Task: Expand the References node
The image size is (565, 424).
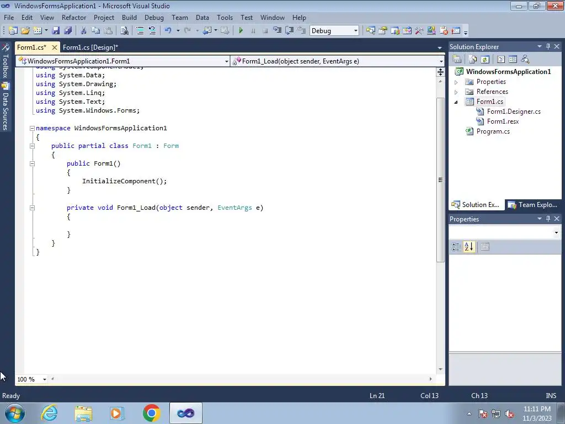Action: [456, 92]
